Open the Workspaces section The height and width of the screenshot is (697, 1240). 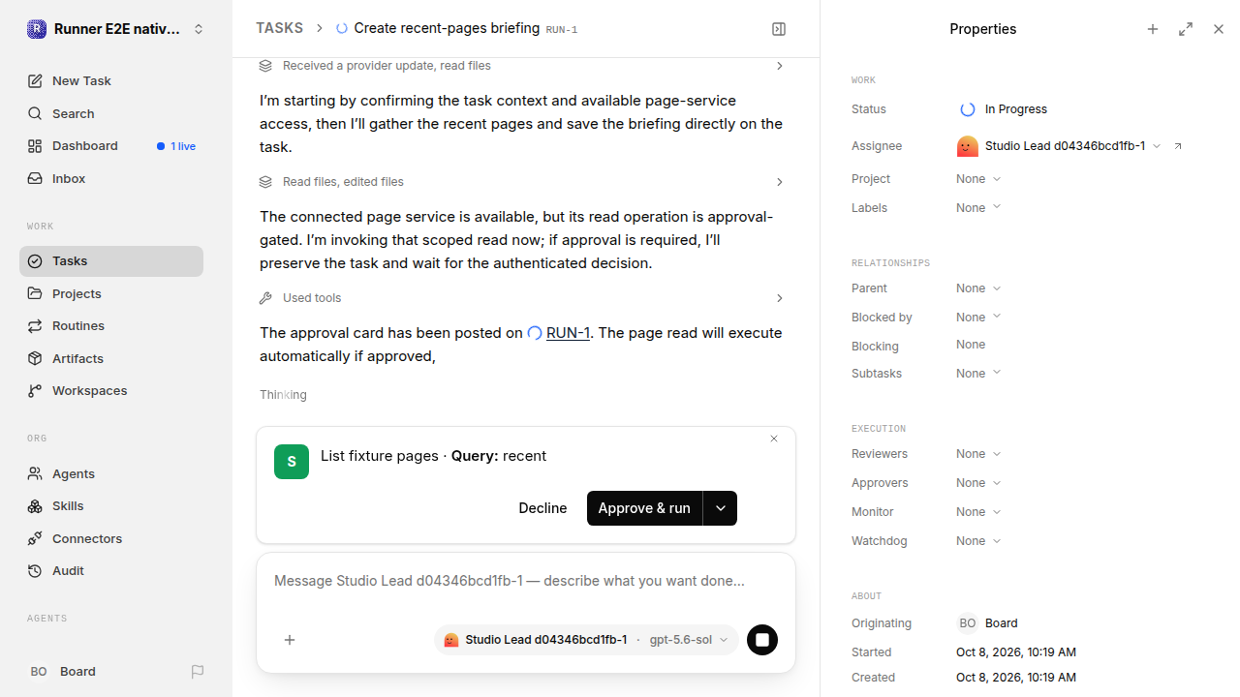[x=111, y=391]
